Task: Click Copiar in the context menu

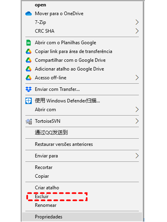Action: point(82,176)
